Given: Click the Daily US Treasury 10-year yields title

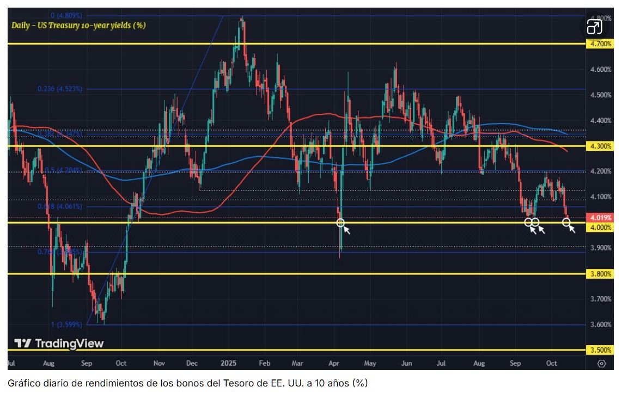Looking at the screenshot, I should [78, 26].
